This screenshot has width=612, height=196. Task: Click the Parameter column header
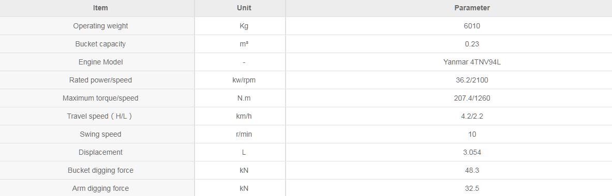pos(472,8)
